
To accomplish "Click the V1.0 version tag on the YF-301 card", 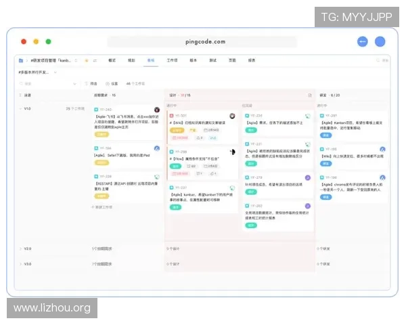I will point(213,138).
